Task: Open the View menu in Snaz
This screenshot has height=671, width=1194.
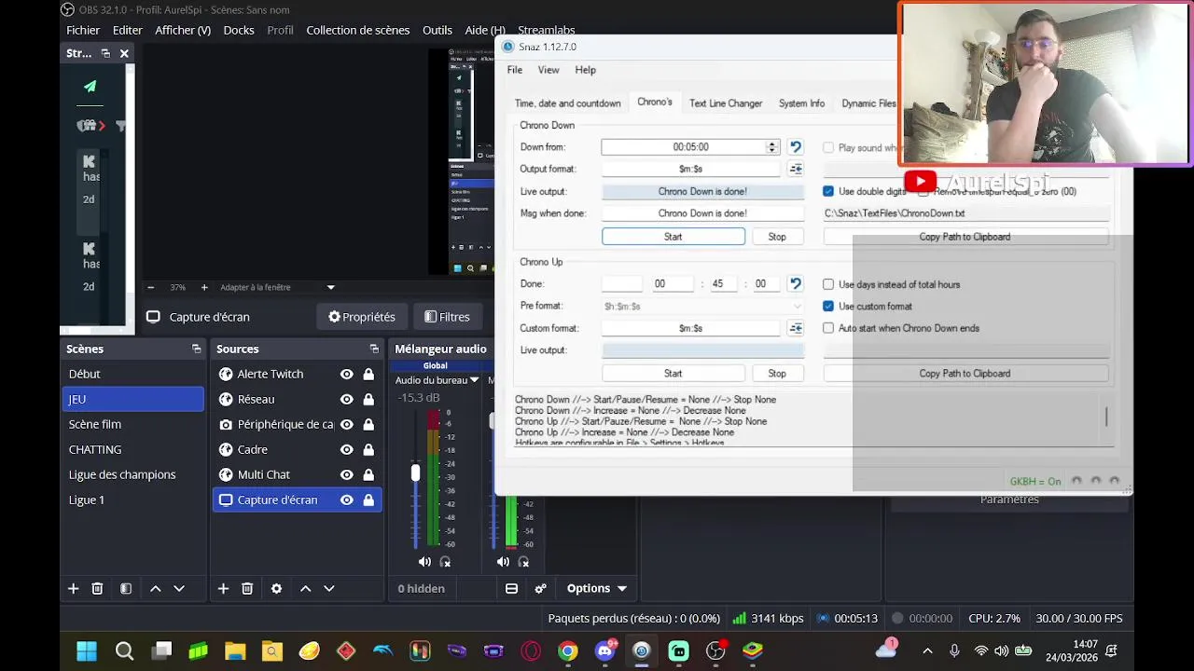Action: click(x=548, y=70)
